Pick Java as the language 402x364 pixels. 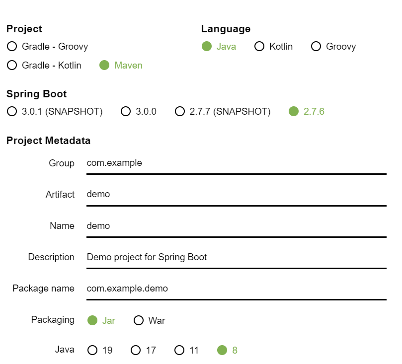tap(207, 47)
